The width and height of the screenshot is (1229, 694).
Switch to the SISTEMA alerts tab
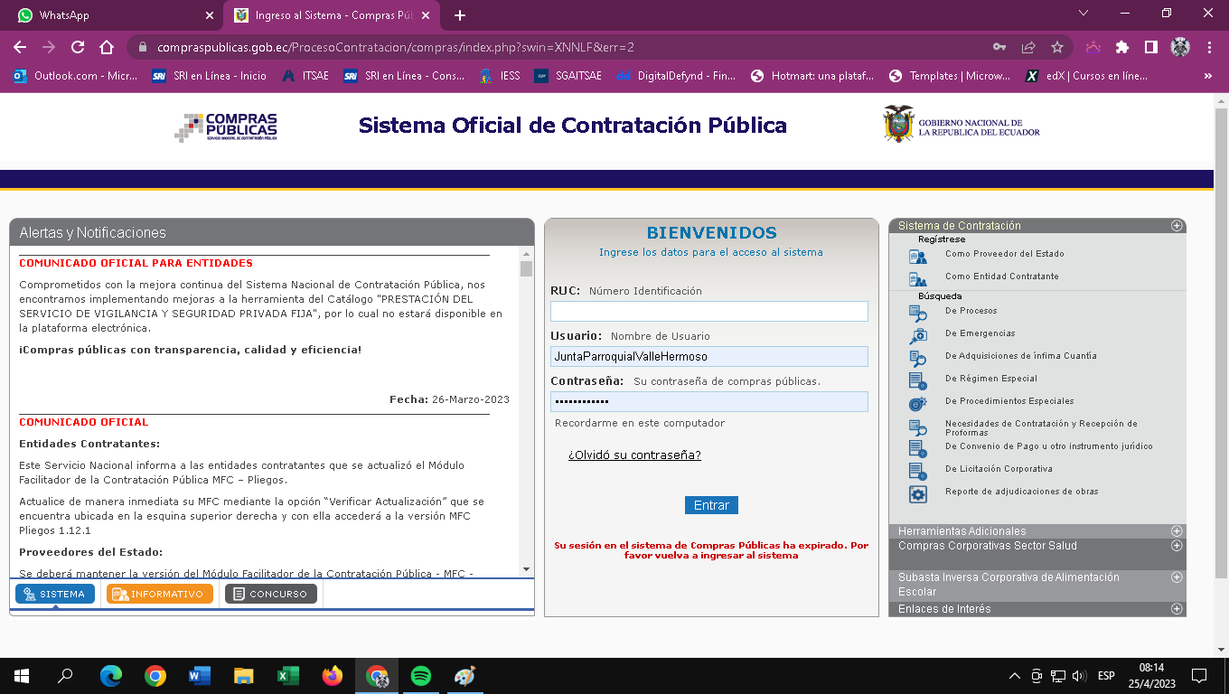click(x=55, y=594)
